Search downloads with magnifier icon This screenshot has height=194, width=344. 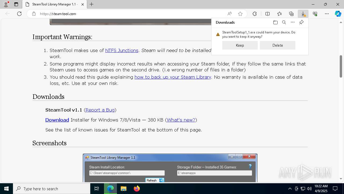[x=284, y=22]
